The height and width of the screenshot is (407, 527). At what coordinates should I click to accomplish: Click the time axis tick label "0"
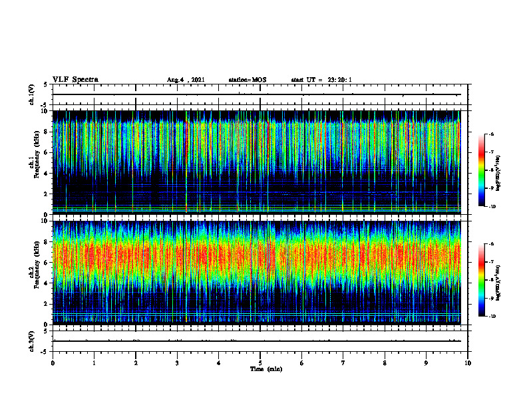[53, 363]
